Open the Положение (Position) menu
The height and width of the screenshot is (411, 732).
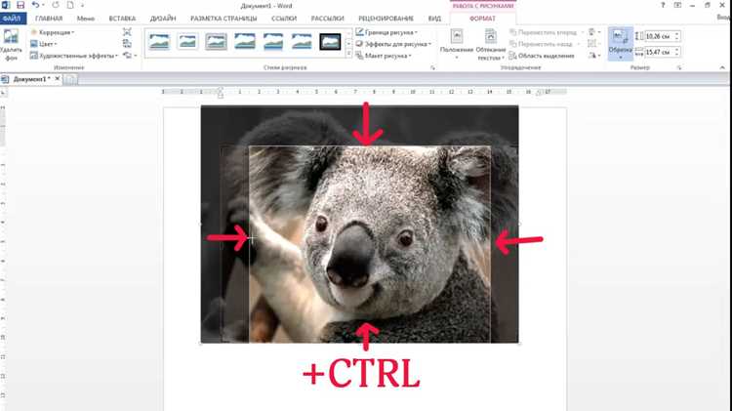tap(457, 45)
